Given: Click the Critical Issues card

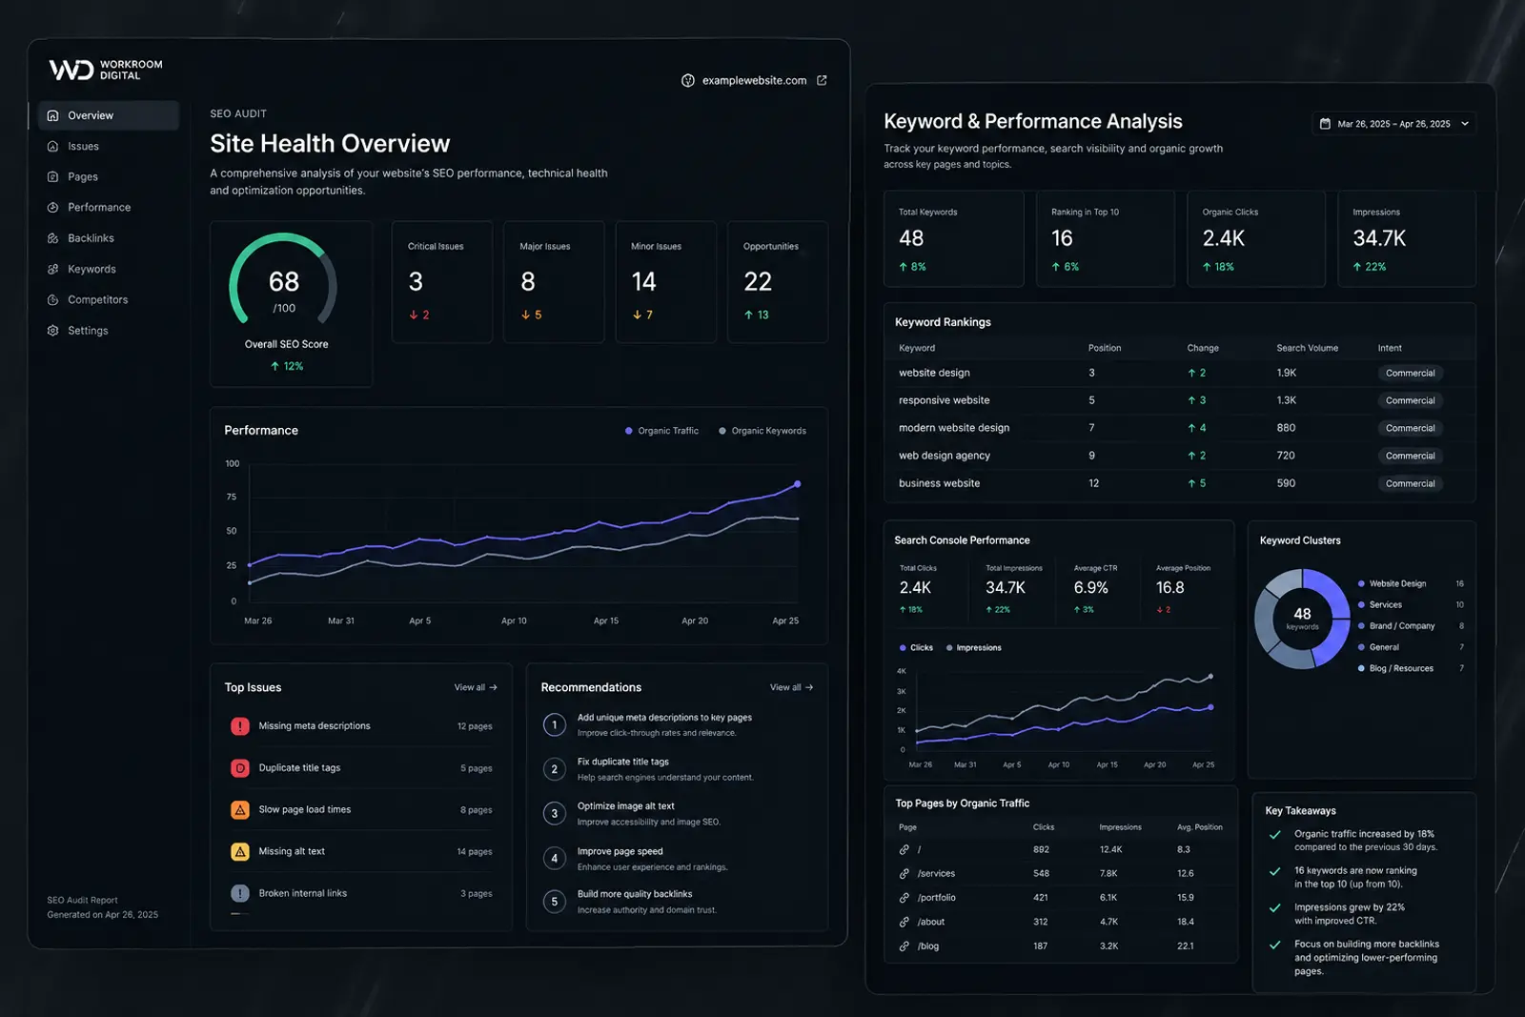Looking at the screenshot, I should (x=442, y=282).
